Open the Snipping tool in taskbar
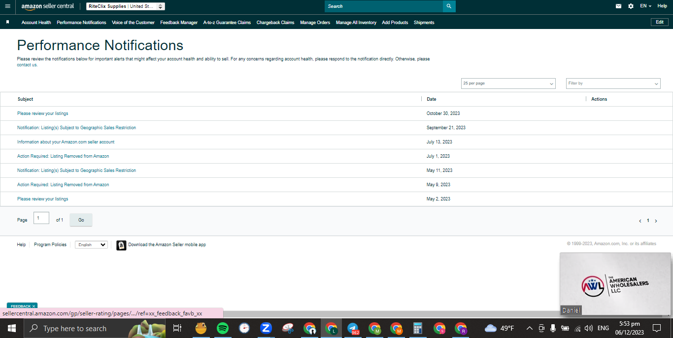The image size is (673, 338). [x=288, y=328]
